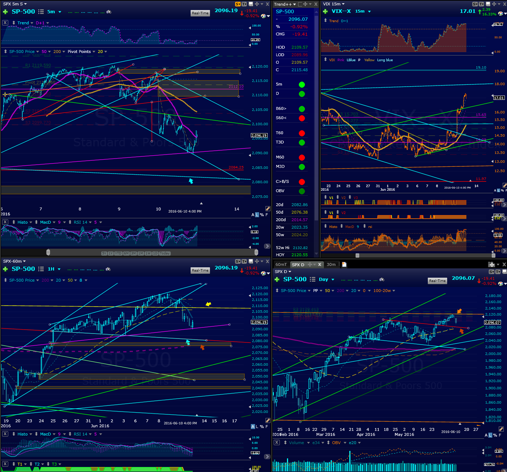Open the VIX 15m layout menu
The height and width of the screenshot is (472, 507).
tap(334, 4)
